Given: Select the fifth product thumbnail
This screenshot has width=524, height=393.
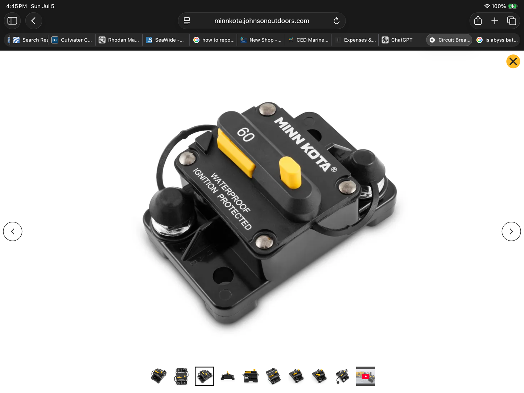Looking at the screenshot, I should coord(251,376).
